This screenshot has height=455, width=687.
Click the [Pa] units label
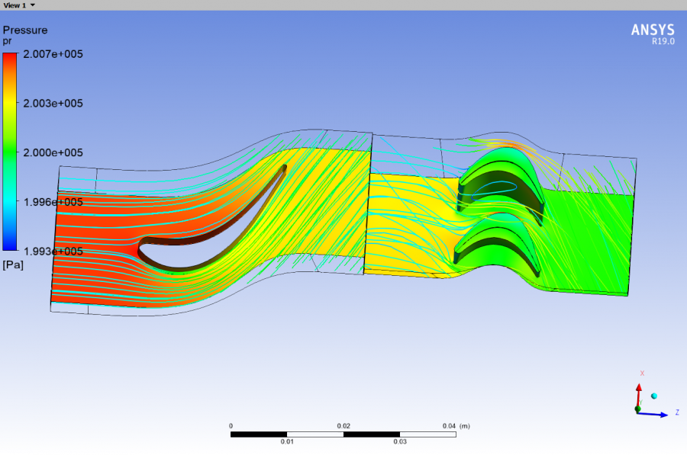pos(13,264)
